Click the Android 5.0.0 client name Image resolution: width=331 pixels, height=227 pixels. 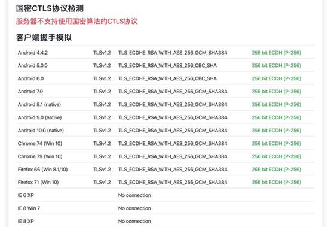(x=32, y=65)
